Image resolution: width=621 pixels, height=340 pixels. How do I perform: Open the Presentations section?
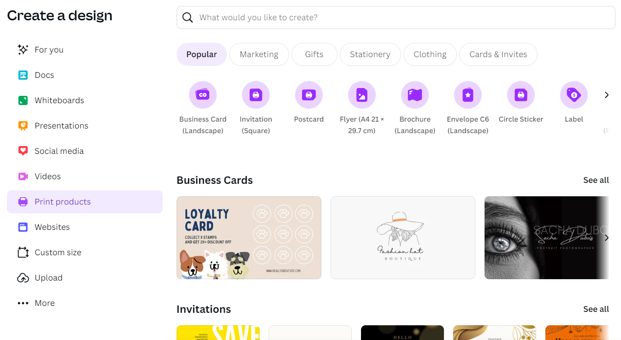point(61,125)
